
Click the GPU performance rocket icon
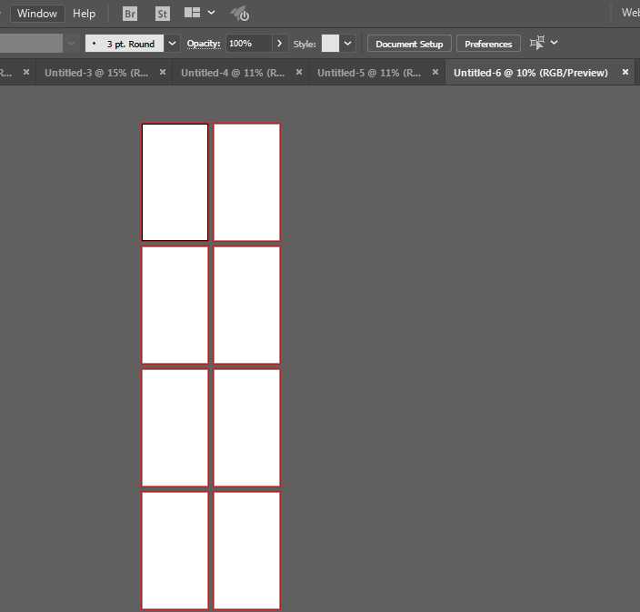[x=240, y=14]
